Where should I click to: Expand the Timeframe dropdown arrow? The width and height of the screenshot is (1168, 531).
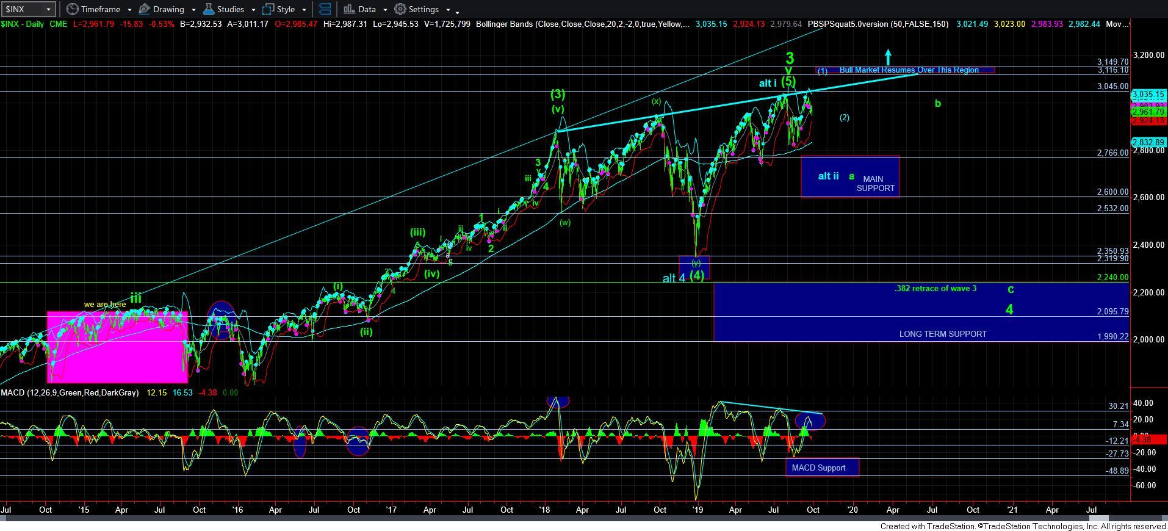point(129,10)
